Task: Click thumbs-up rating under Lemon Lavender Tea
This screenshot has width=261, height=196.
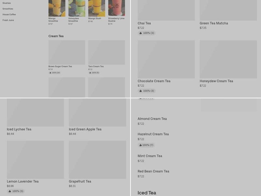Action: [x=16, y=191]
